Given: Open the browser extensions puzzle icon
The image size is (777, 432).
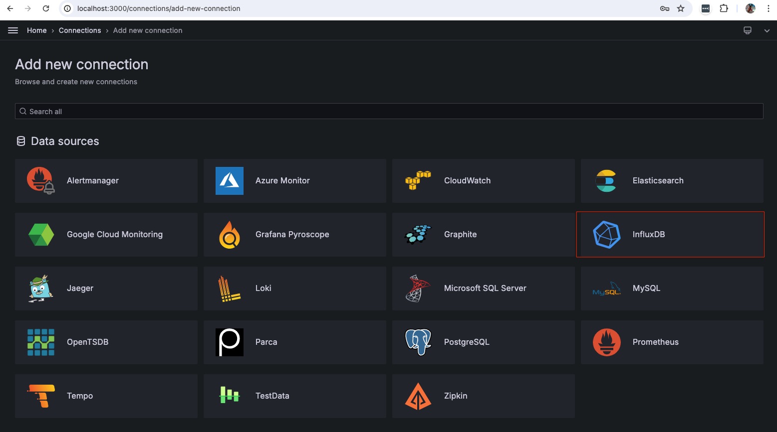Looking at the screenshot, I should [724, 8].
